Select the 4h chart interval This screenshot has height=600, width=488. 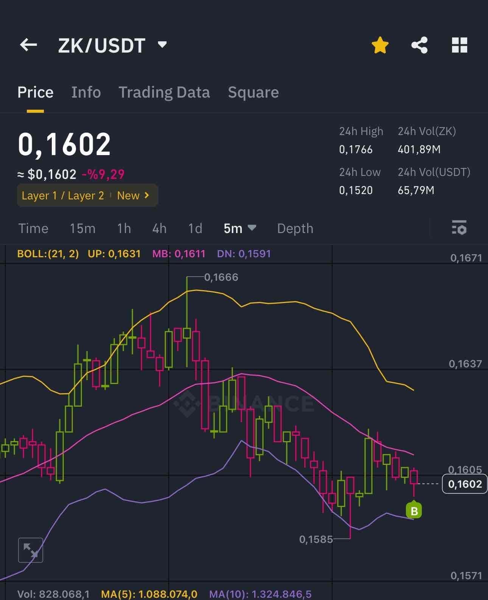click(159, 228)
